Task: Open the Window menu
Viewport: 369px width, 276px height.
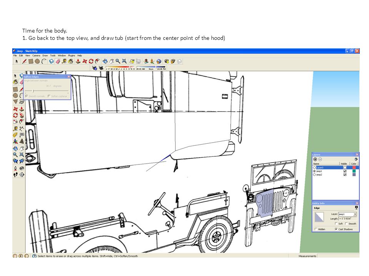Action: [62, 56]
